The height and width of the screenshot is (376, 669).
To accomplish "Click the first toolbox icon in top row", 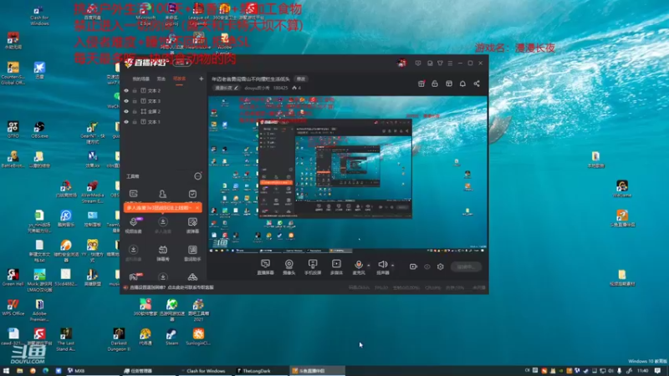I will 134,194.
